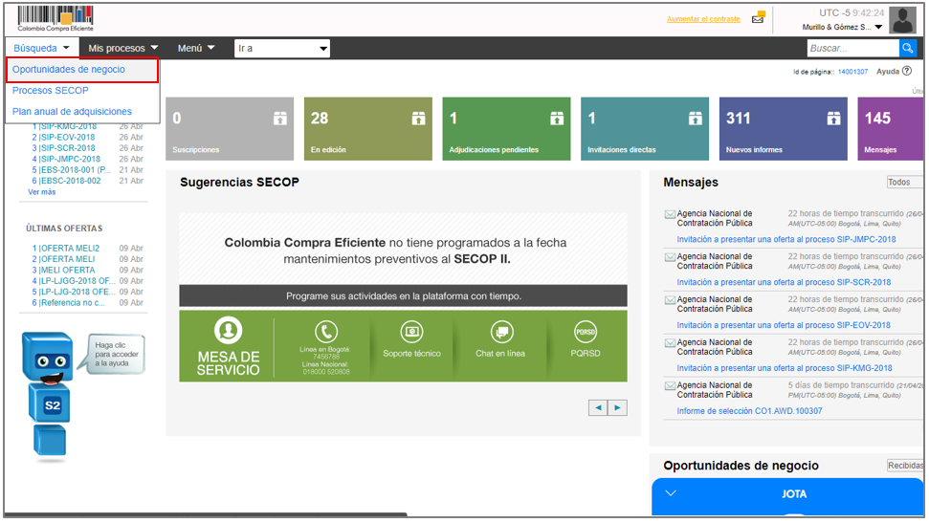The width and height of the screenshot is (929, 523).
Task: Click envelope icon beside SIP-KMG-2018 message
Action: click(670, 343)
